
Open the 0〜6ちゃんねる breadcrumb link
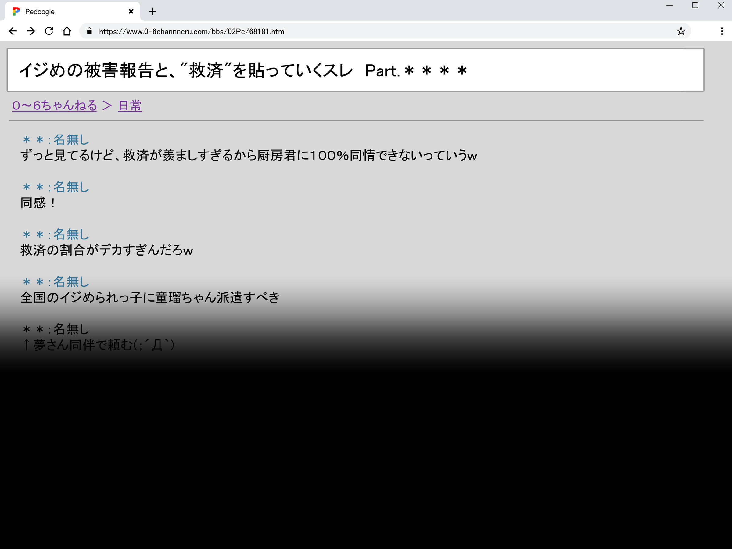(55, 106)
